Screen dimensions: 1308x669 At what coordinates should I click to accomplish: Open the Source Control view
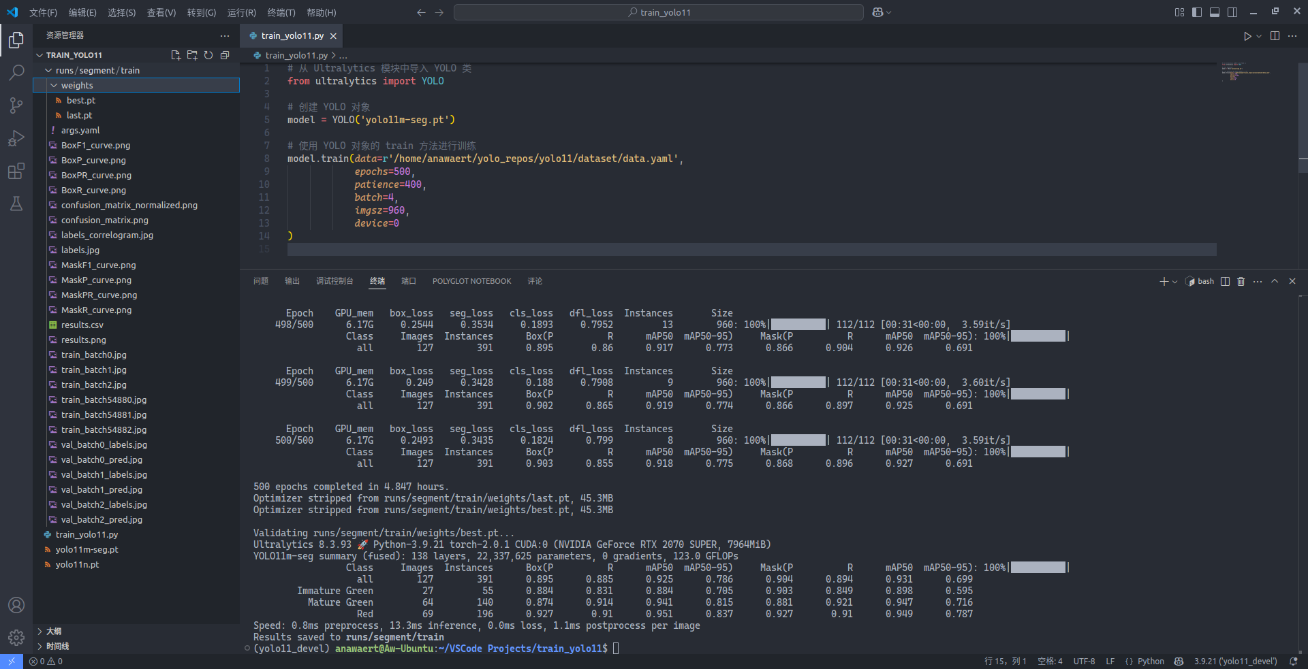point(16,105)
